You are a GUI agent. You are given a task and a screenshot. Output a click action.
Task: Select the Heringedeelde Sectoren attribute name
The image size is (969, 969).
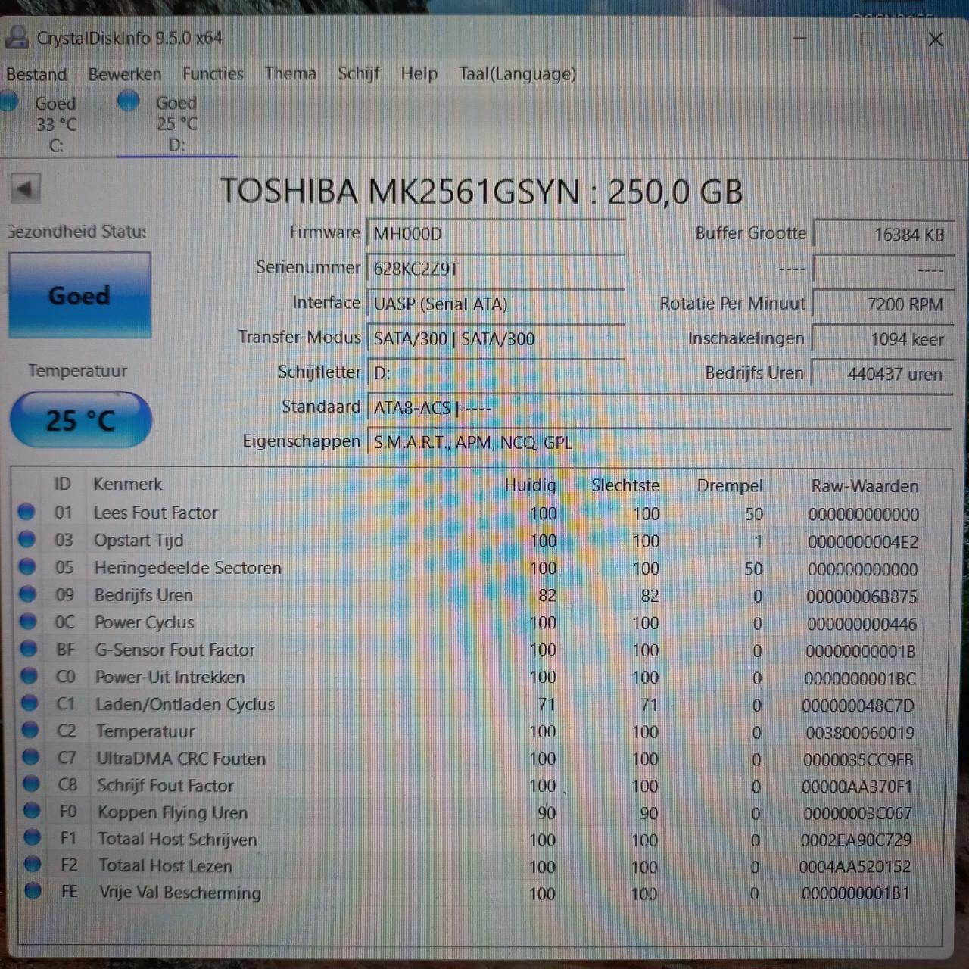coord(188,568)
